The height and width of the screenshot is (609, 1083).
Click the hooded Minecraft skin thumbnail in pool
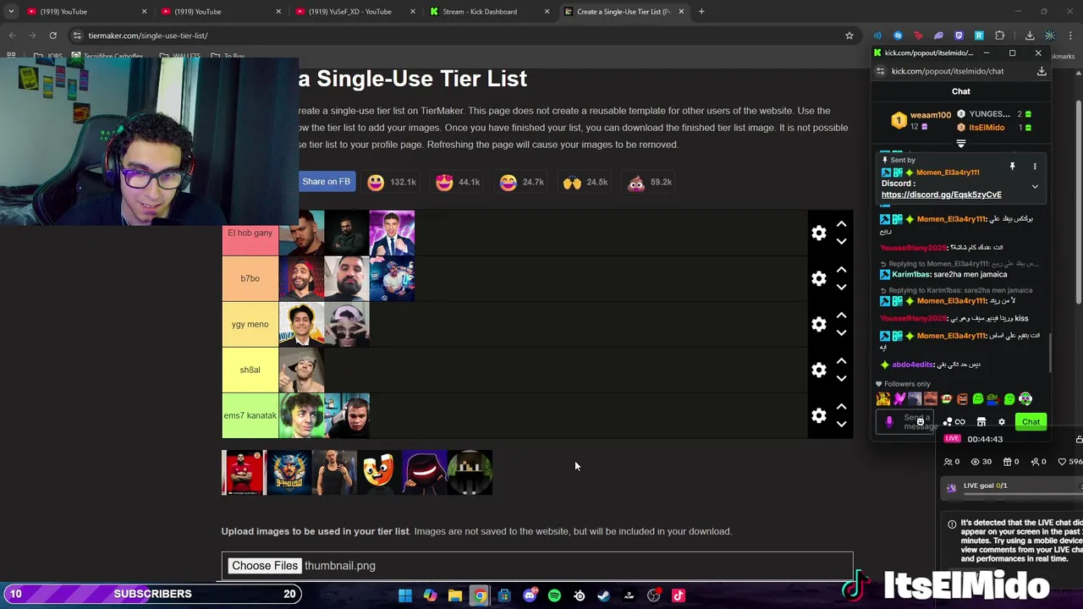(470, 472)
